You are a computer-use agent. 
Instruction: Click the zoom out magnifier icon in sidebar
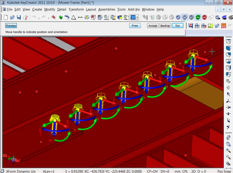point(228,157)
